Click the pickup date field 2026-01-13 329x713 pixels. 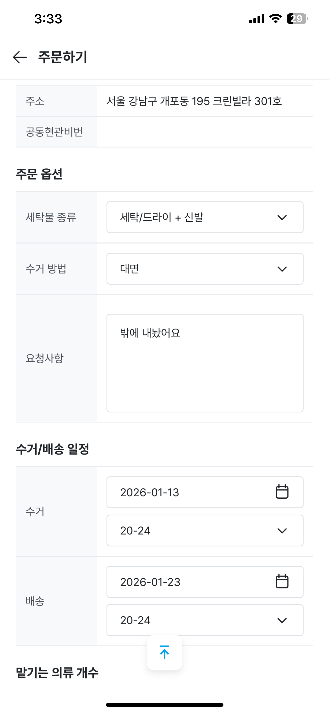coord(188,493)
